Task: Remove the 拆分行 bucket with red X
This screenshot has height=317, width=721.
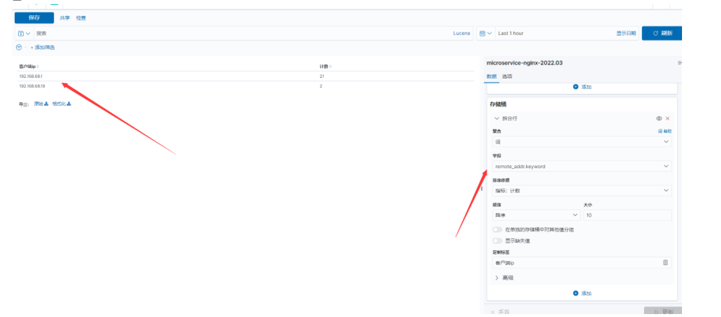Action: pos(668,118)
